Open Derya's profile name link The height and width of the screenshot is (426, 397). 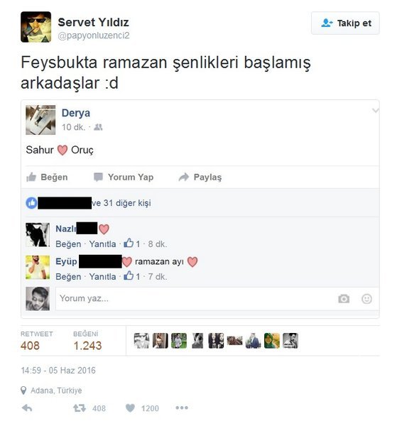pos(76,113)
